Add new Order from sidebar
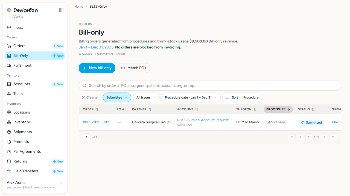The image size is (350, 196). [x=58, y=46]
